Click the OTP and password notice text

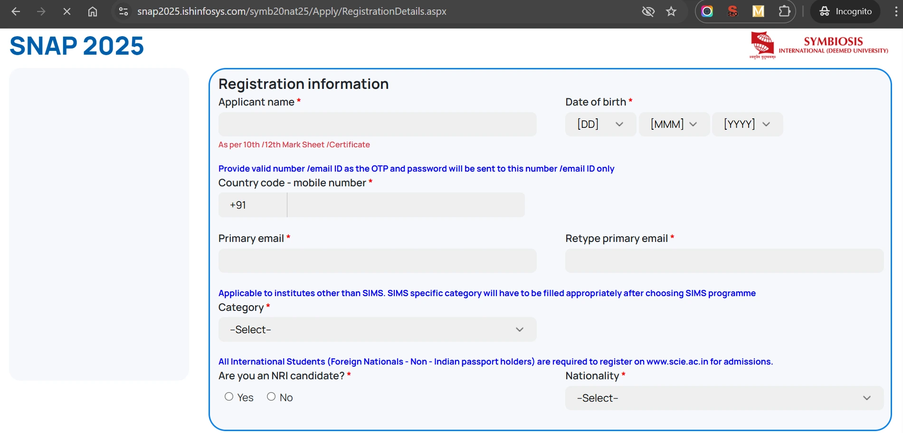(x=416, y=169)
